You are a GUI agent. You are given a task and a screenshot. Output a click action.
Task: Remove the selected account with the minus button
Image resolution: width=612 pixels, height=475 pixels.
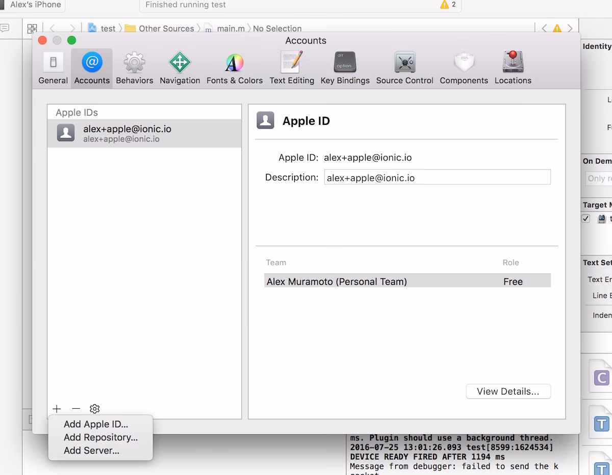tap(75, 408)
